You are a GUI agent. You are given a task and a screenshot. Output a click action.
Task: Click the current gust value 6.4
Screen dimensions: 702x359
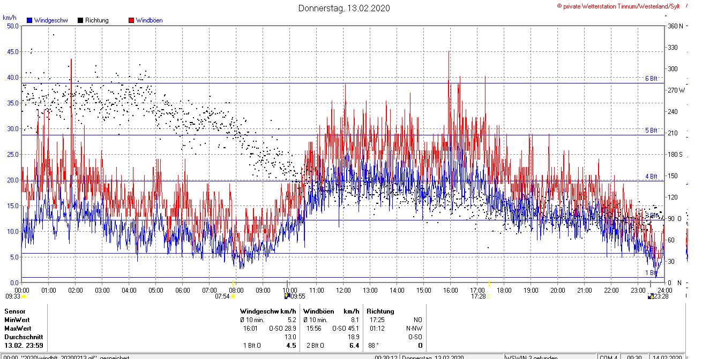click(354, 346)
